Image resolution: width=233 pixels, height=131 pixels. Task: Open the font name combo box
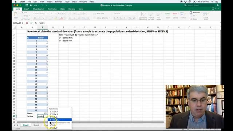click(41, 13)
